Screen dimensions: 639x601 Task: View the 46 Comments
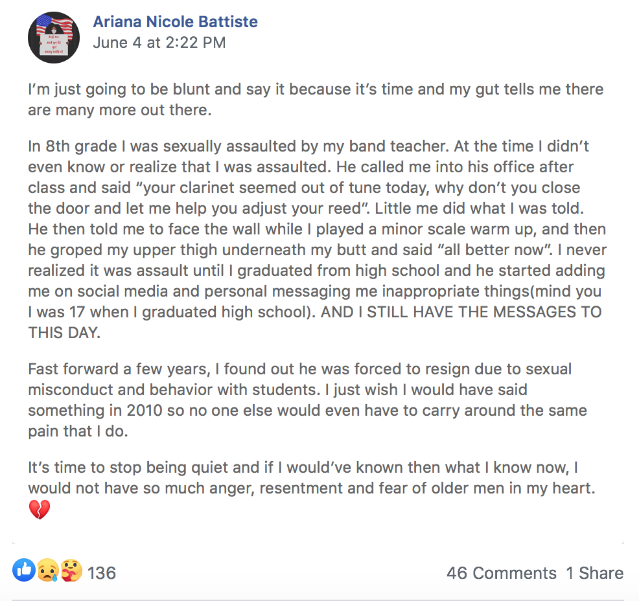[501, 573]
